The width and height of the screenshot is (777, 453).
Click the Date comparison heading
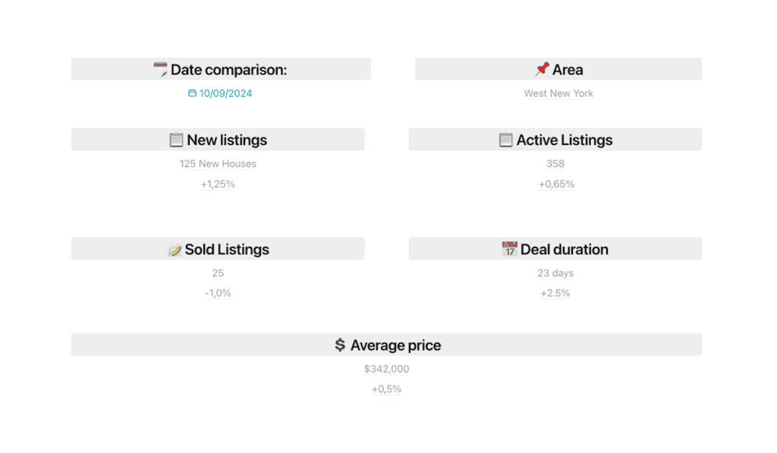point(228,69)
